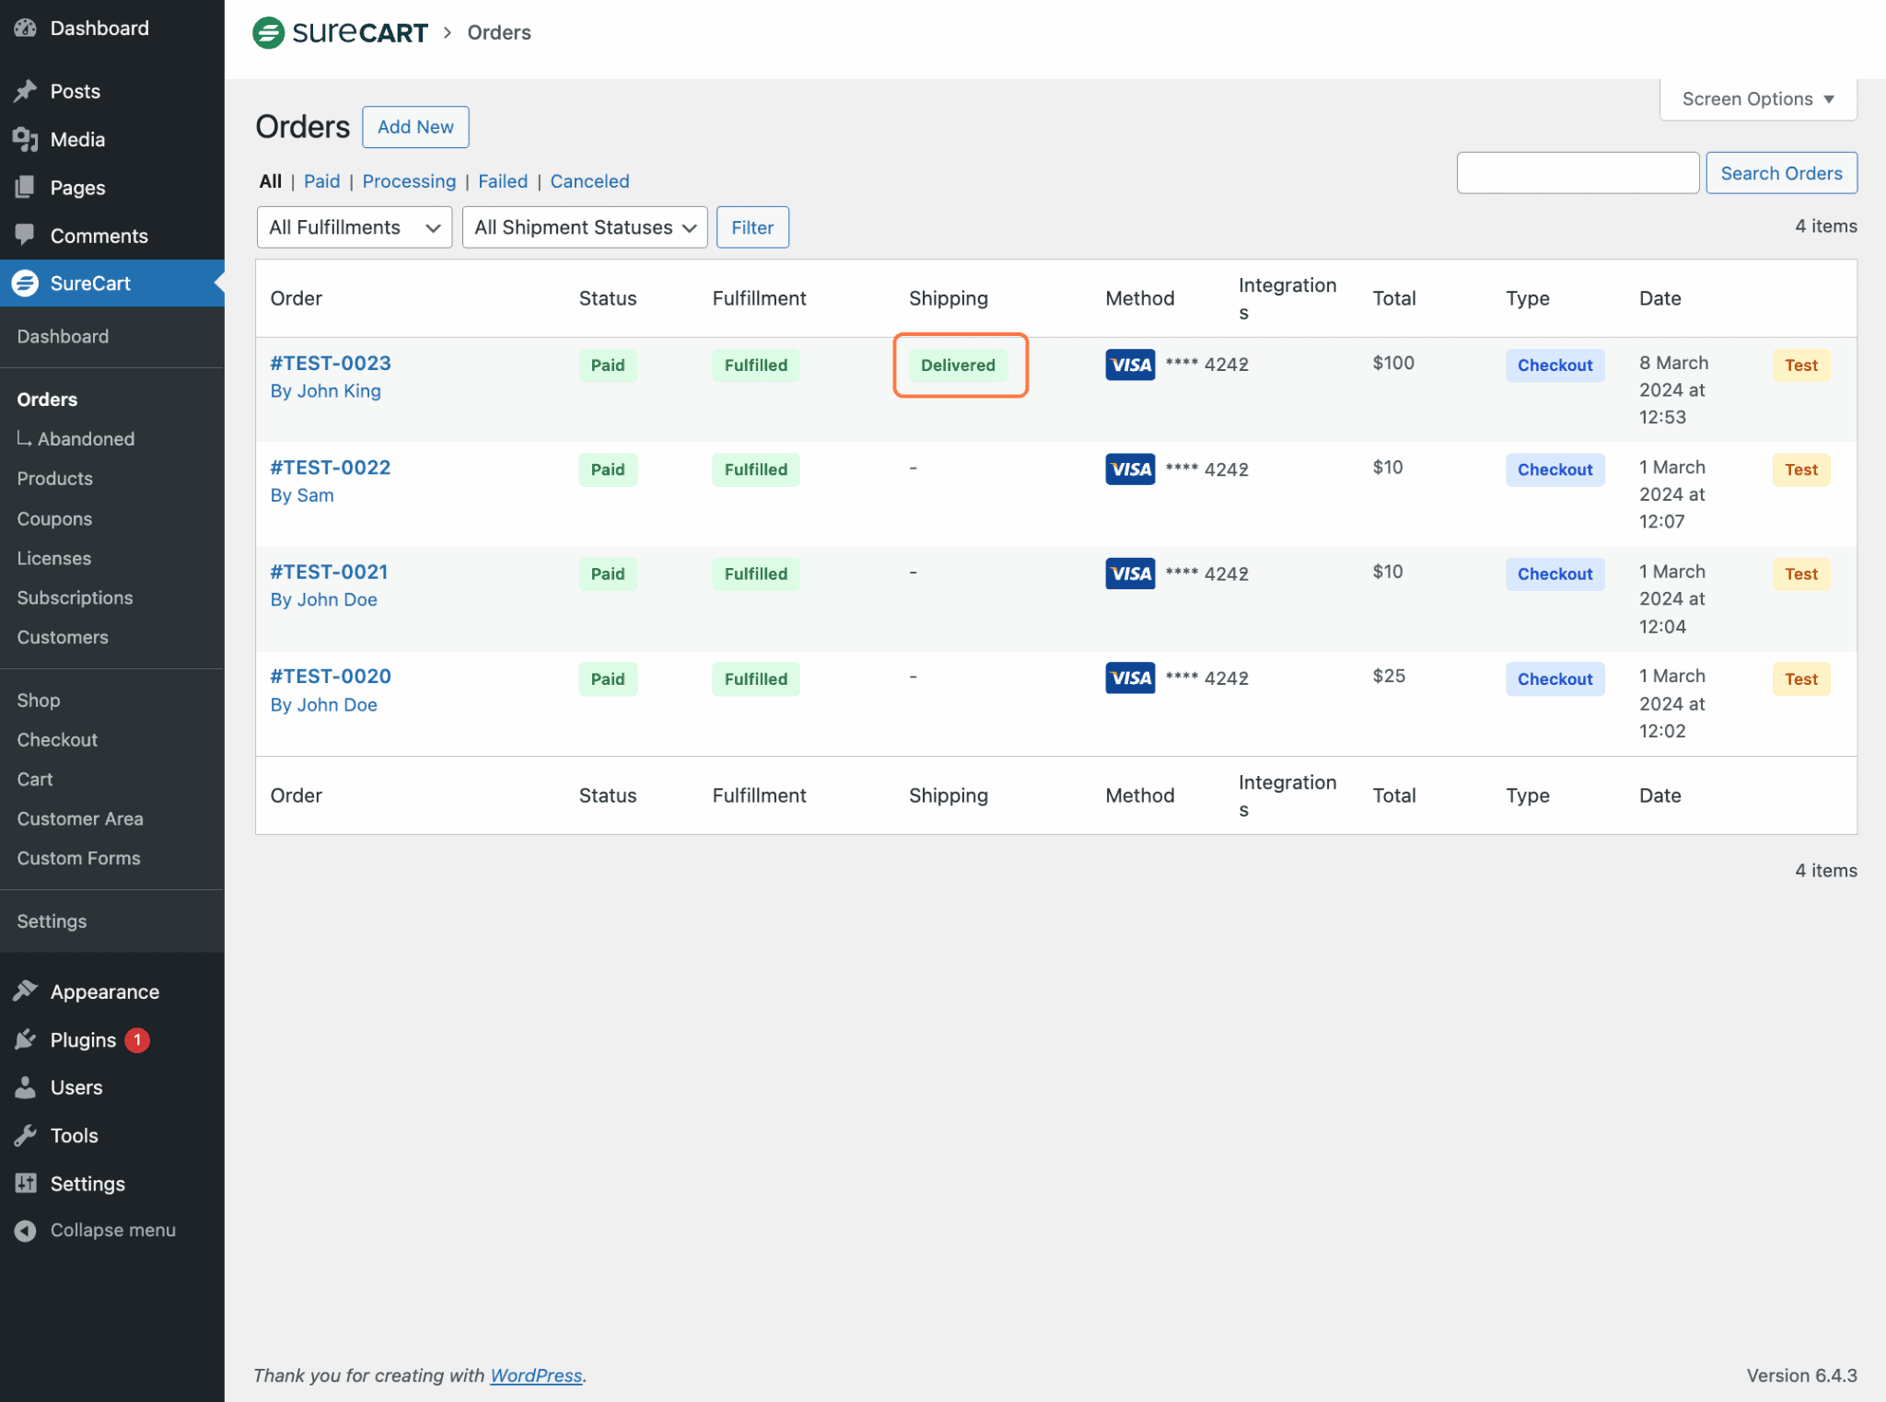
Task: Click the Users person icon
Action: coord(25,1087)
